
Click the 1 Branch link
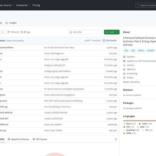point(13,32)
